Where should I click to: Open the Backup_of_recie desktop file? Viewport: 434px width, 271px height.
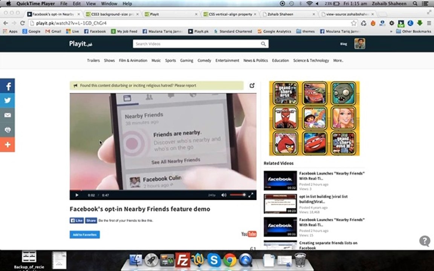[29, 260]
